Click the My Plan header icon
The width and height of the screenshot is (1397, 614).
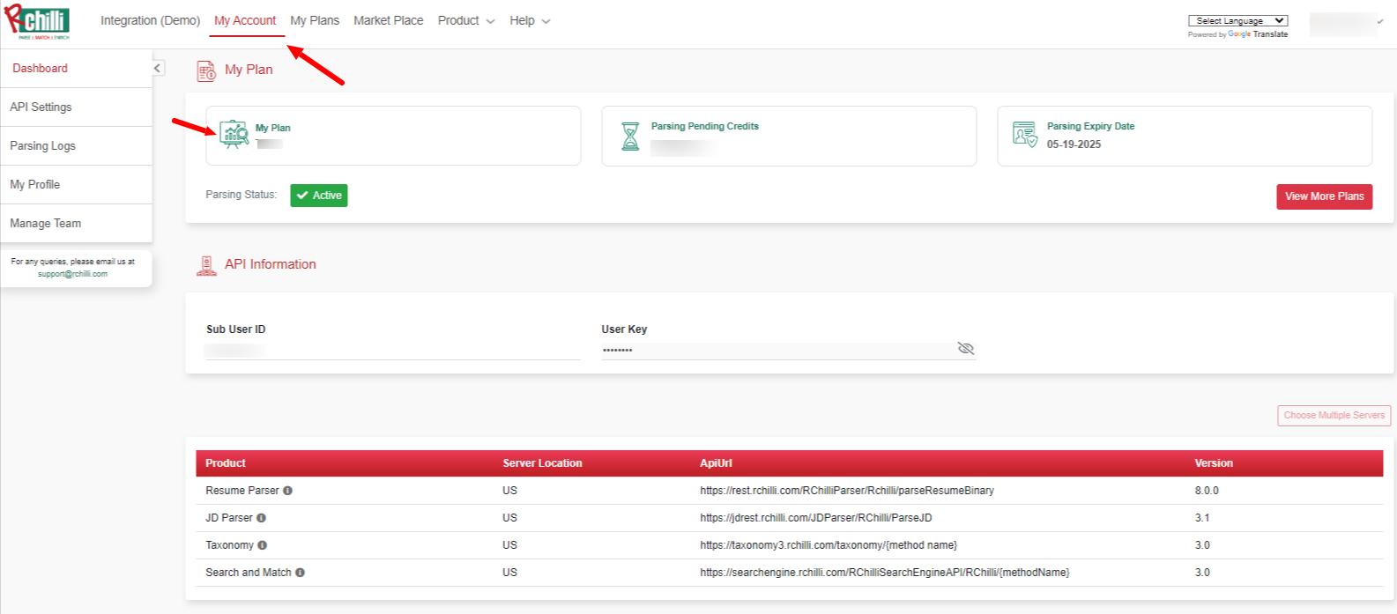[x=206, y=71]
